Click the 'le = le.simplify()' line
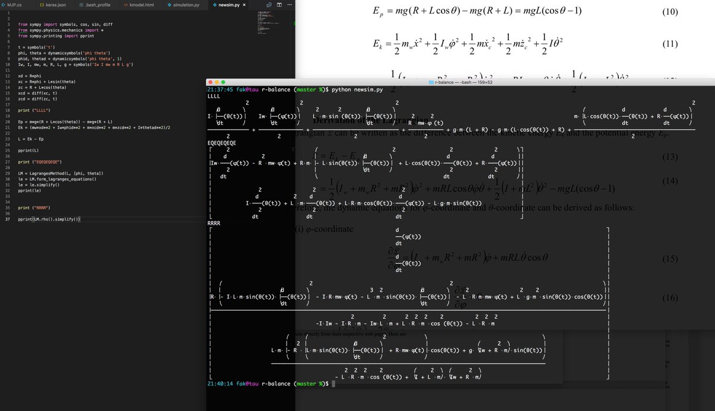Image resolution: width=715 pixels, height=411 pixels. tap(39, 185)
